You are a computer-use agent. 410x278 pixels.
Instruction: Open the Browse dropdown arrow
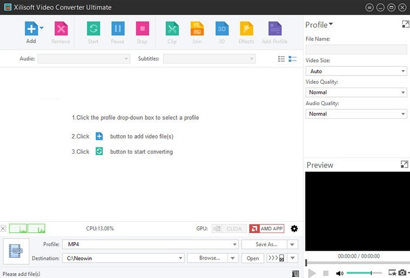click(x=232, y=258)
